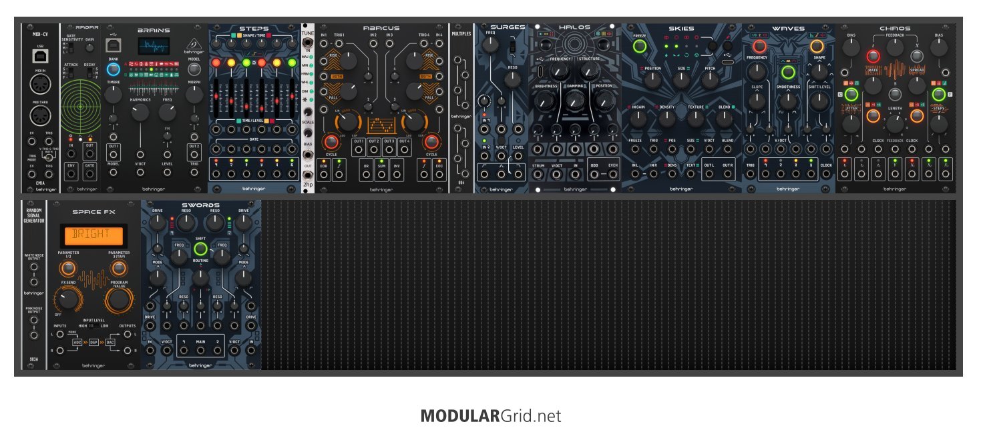Turn the Skies DENSITY knob
The width and height of the screenshot is (983, 430).
coord(667,119)
